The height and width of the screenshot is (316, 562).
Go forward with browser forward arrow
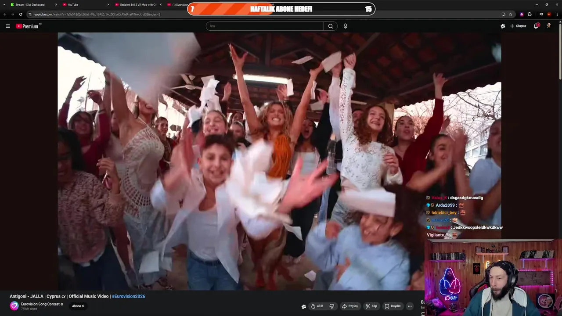tap(12, 14)
